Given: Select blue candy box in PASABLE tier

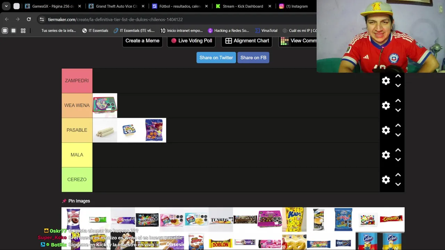Looking at the screenshot, I should pyautogui.click(x=129, y=130).
